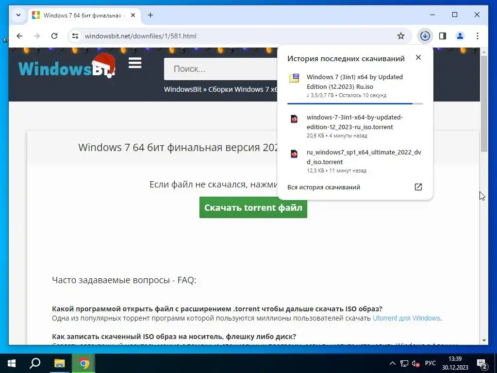
Task: Open the WindowsBit hamburger menu
Action: tap(135, 63)
